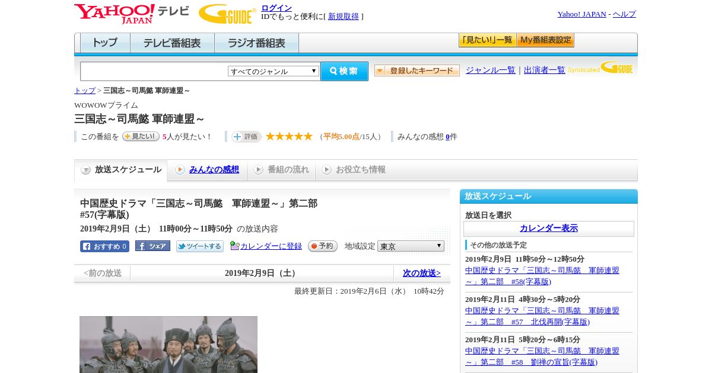The height and width of the screenshot is (373, 712).
Task: Click the 「見たい!」一覧 button
Action: pyautogui.click(x=487, y=40)
